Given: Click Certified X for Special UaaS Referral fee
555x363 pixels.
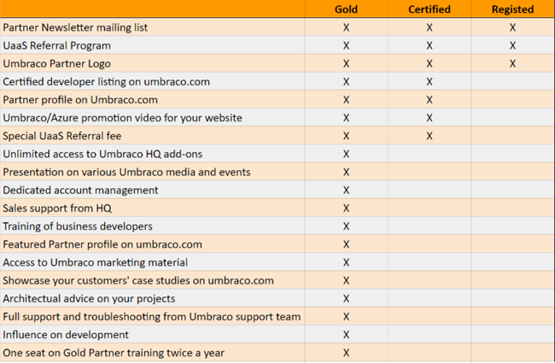Looking at the screenshot, I should (x=429, y=136).
